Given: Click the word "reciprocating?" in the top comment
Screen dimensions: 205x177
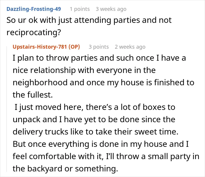Looking at the screenshot, I should (x=34, y=33).
